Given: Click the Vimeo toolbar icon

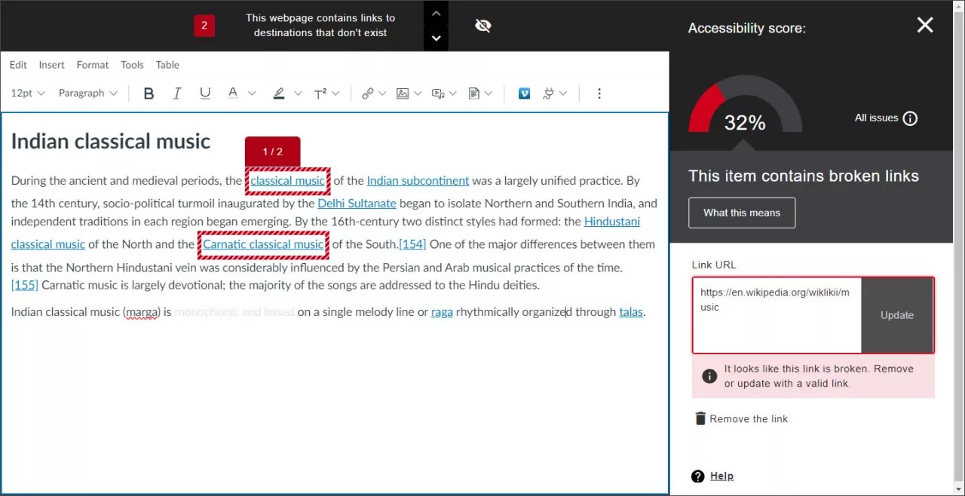Looking at the screenshot, I should click(525, 93).
